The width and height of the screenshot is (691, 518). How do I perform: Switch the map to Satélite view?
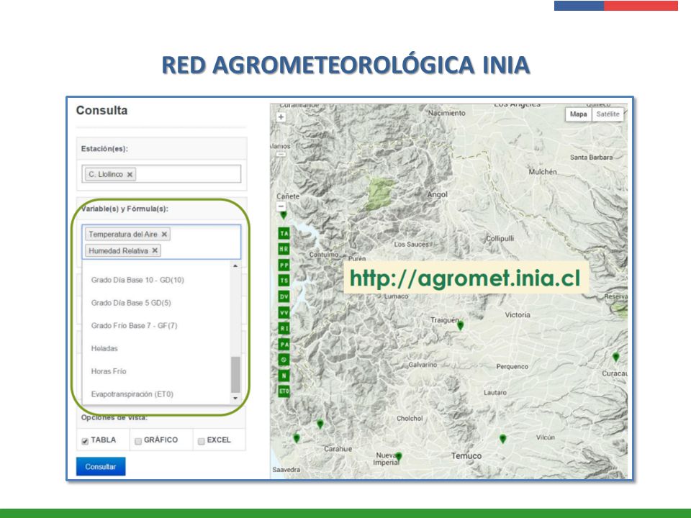[x=608, y=114]
